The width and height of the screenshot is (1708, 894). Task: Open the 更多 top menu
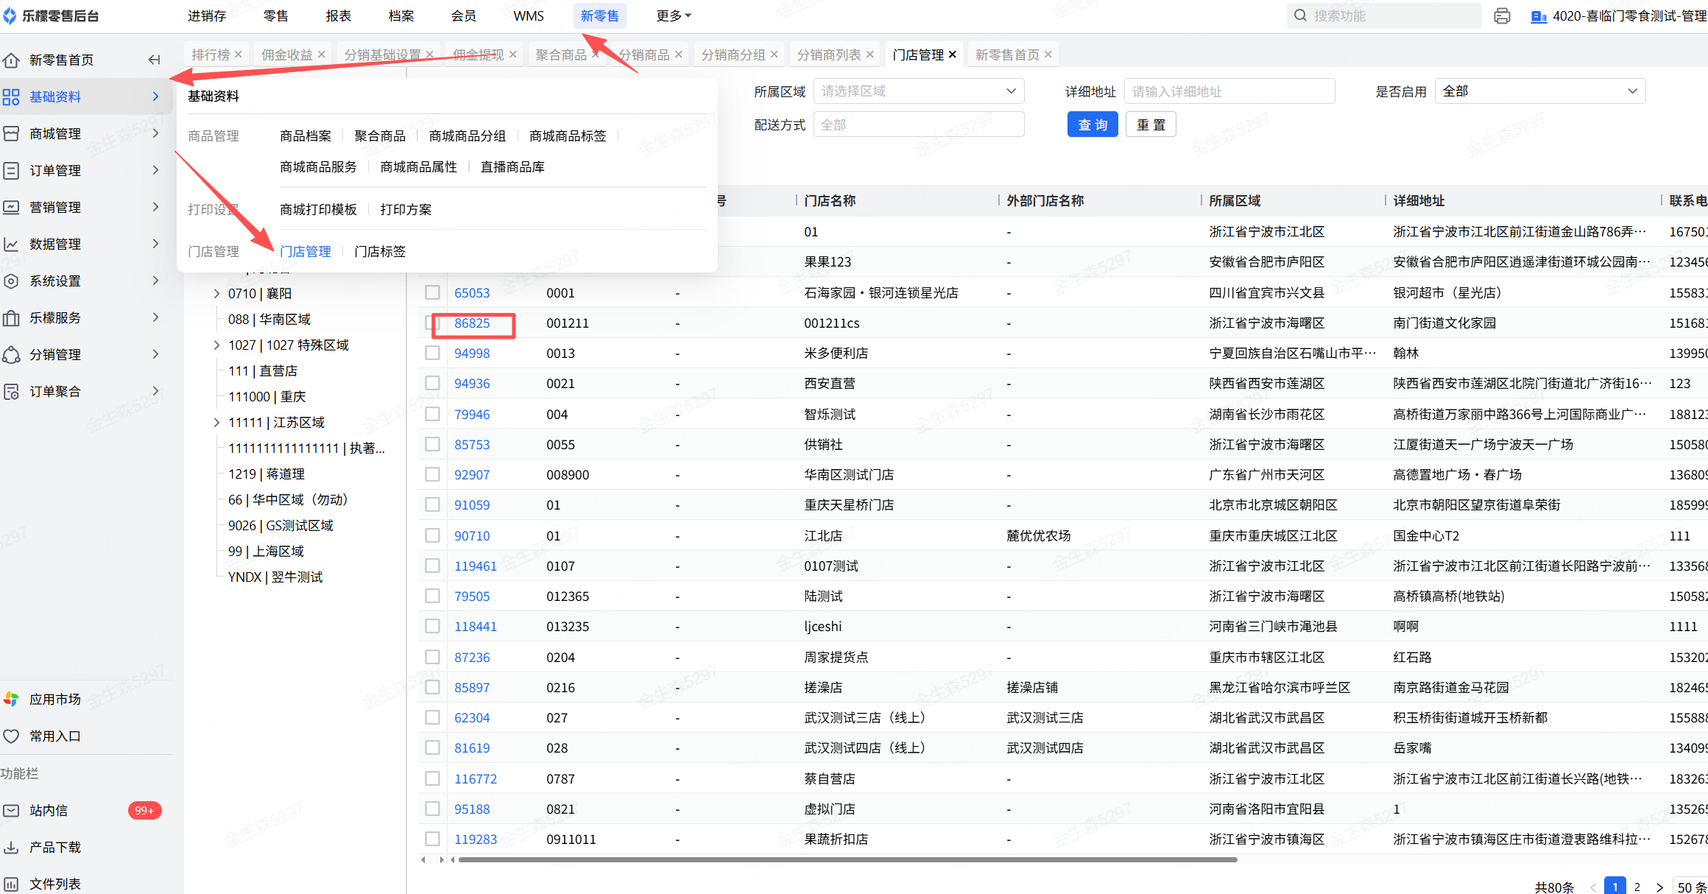click(673, 15)
